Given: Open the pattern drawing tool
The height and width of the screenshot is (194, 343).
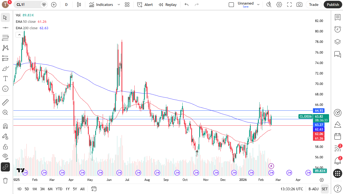Looking at the screenshot, I should 5,48.
